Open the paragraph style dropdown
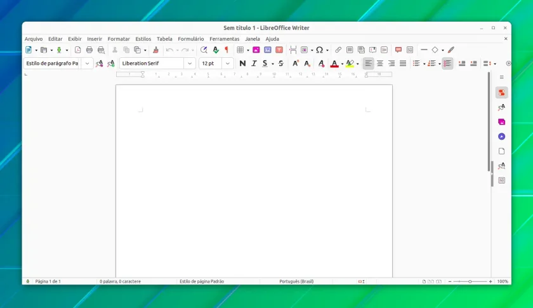The height and width of the screenshot is (308, 533). tap(87, 64)
